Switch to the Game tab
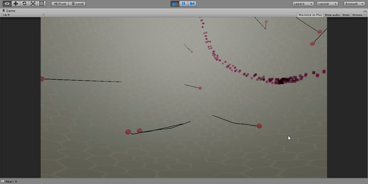 (9, 11)
